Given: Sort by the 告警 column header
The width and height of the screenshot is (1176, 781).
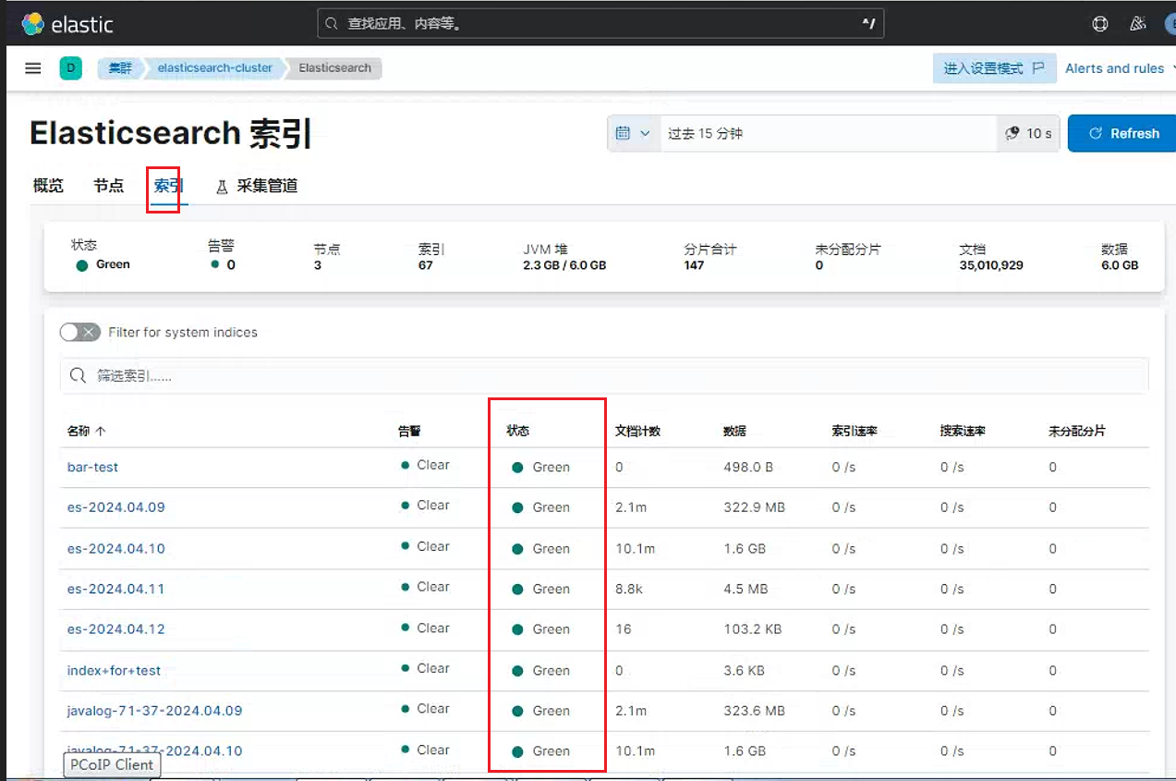Looking at the screenshot, I should pos(409,431).
